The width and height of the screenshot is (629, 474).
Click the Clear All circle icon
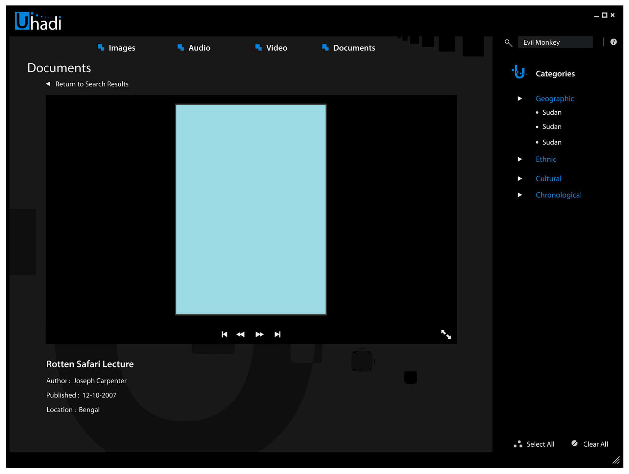tap(574, 443)
